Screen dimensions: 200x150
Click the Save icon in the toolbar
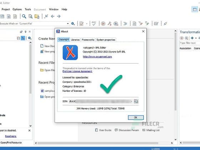pos(2,16)
